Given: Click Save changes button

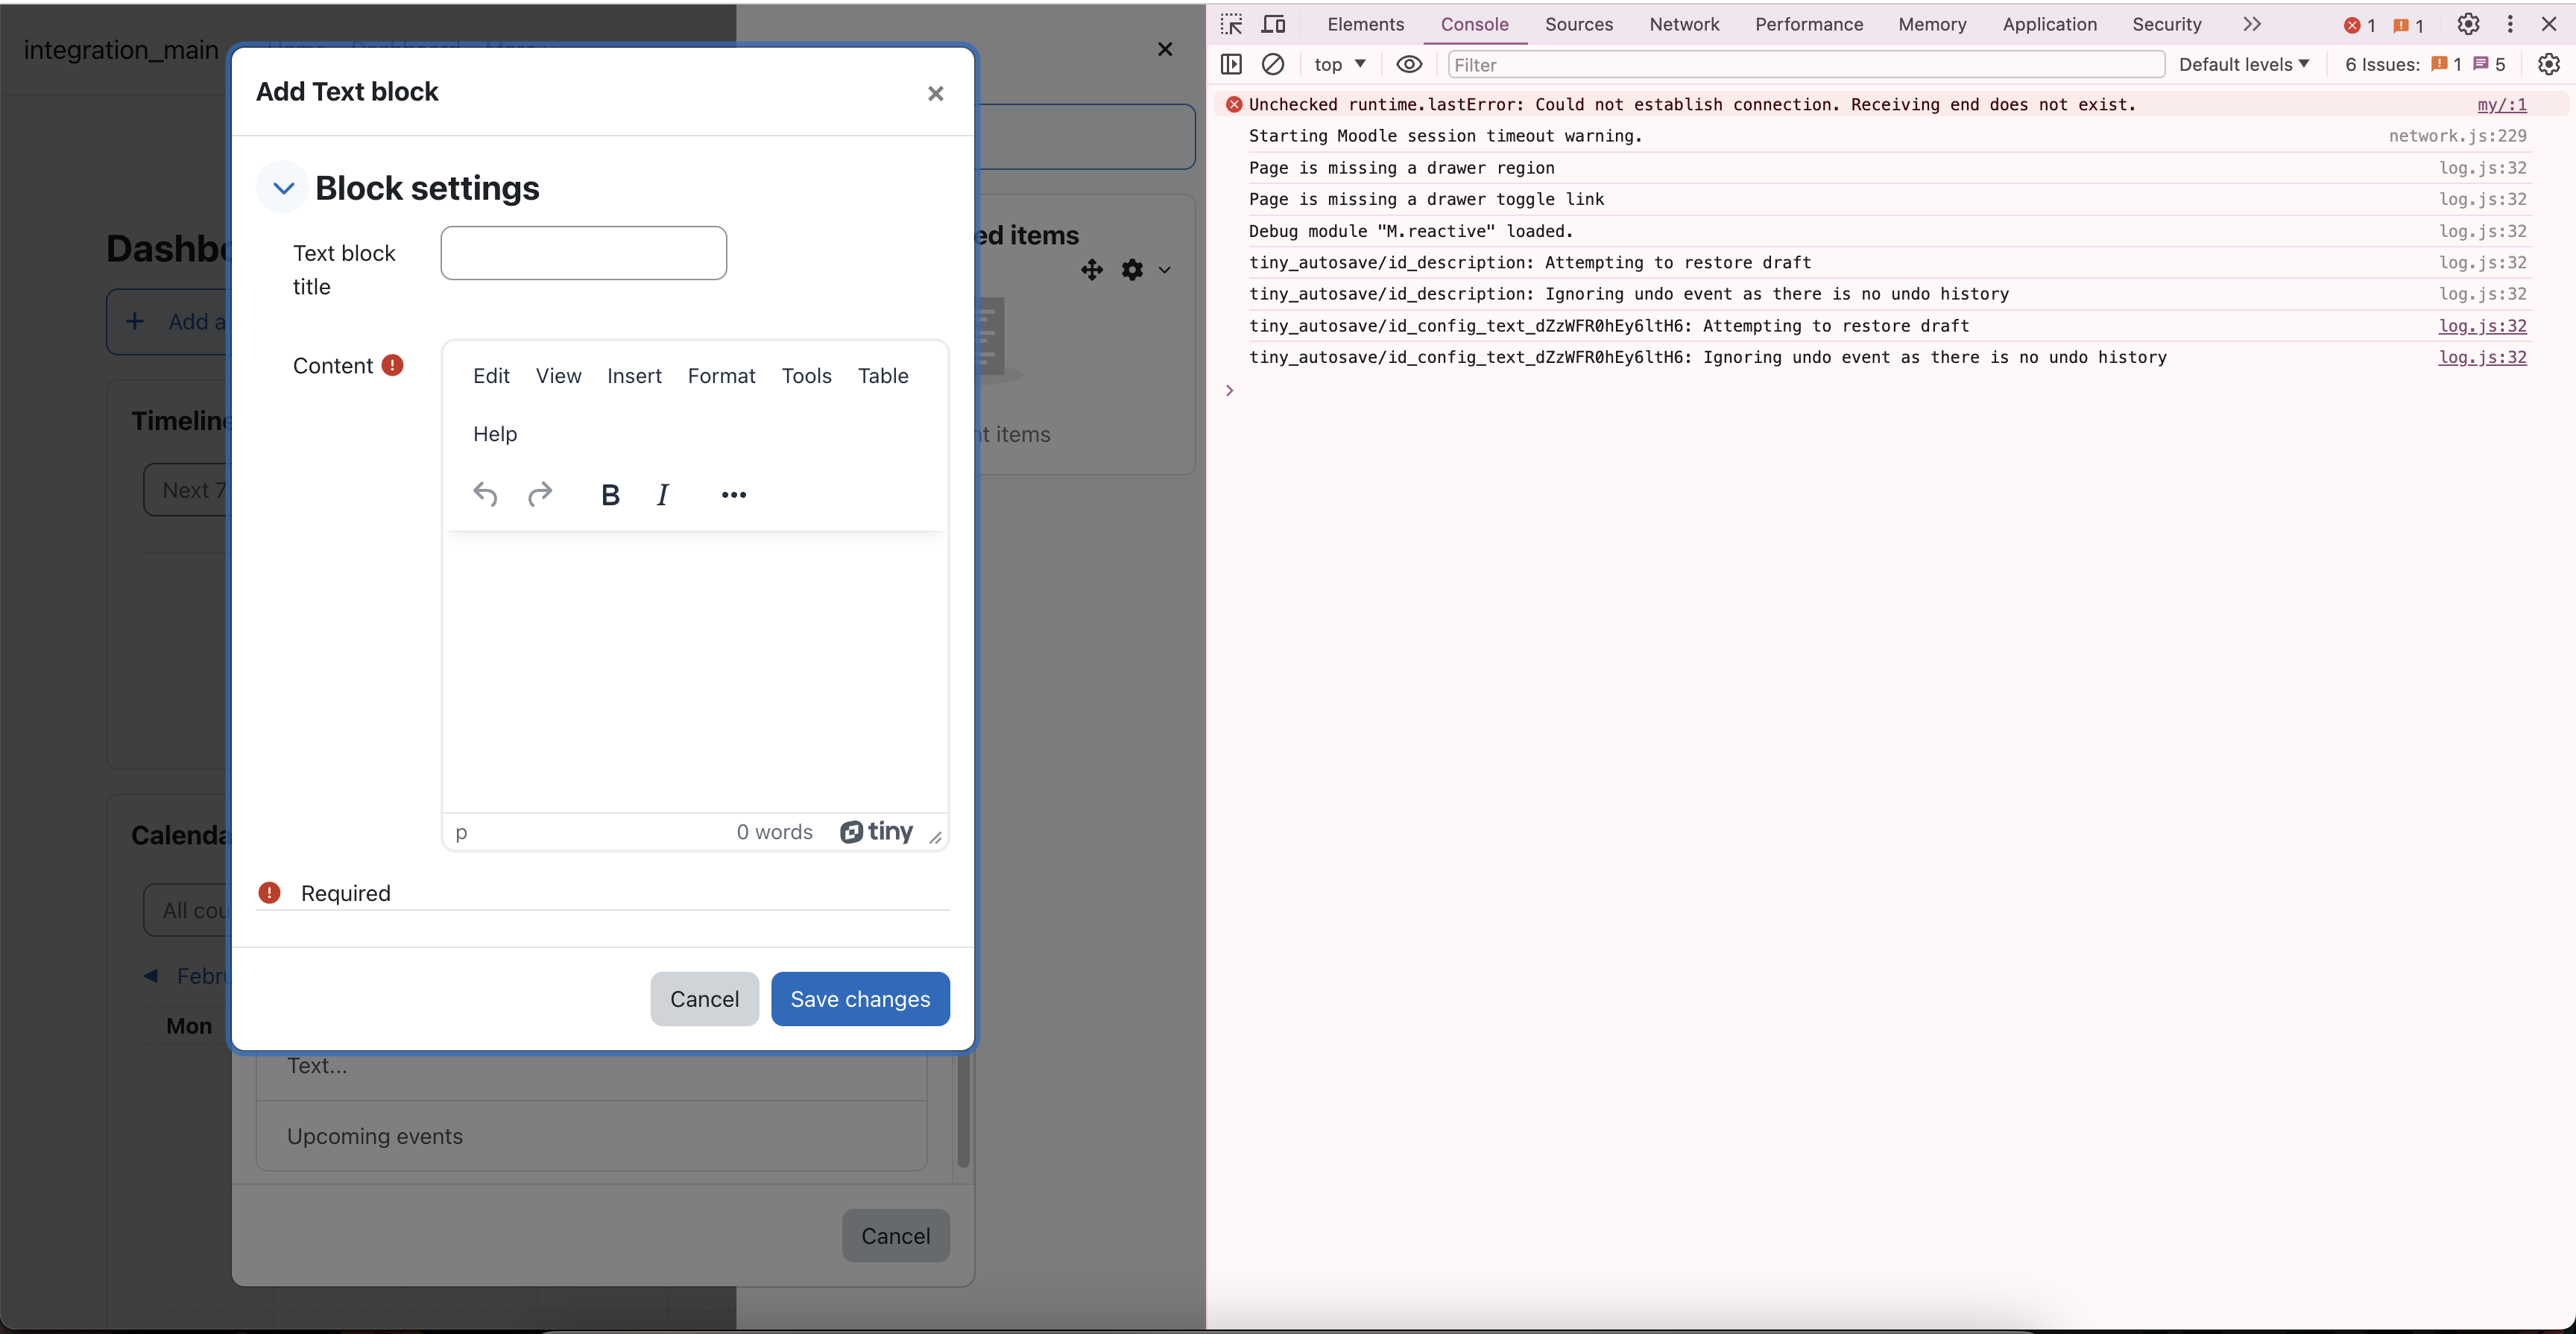Looking at the screenshot, I should pos(860,999).
